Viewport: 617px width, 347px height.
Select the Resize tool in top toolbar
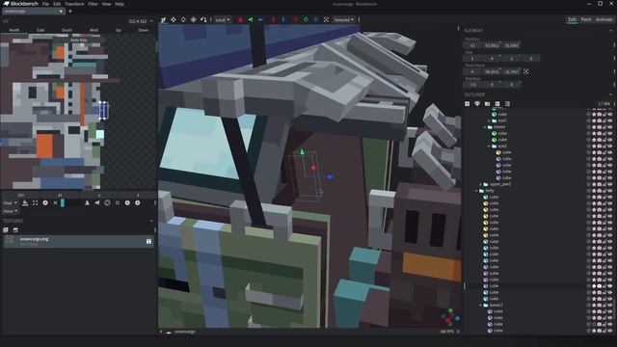tap(174, 19)
